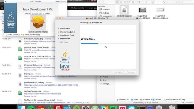This screenshot has height=109, width=194.
Task: Open Finder arrange-by dropdown
Action: pos(134,2)
